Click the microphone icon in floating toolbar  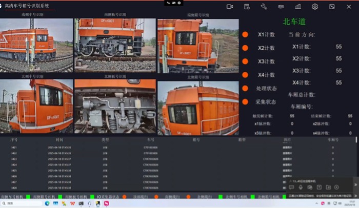click(301, 187)
